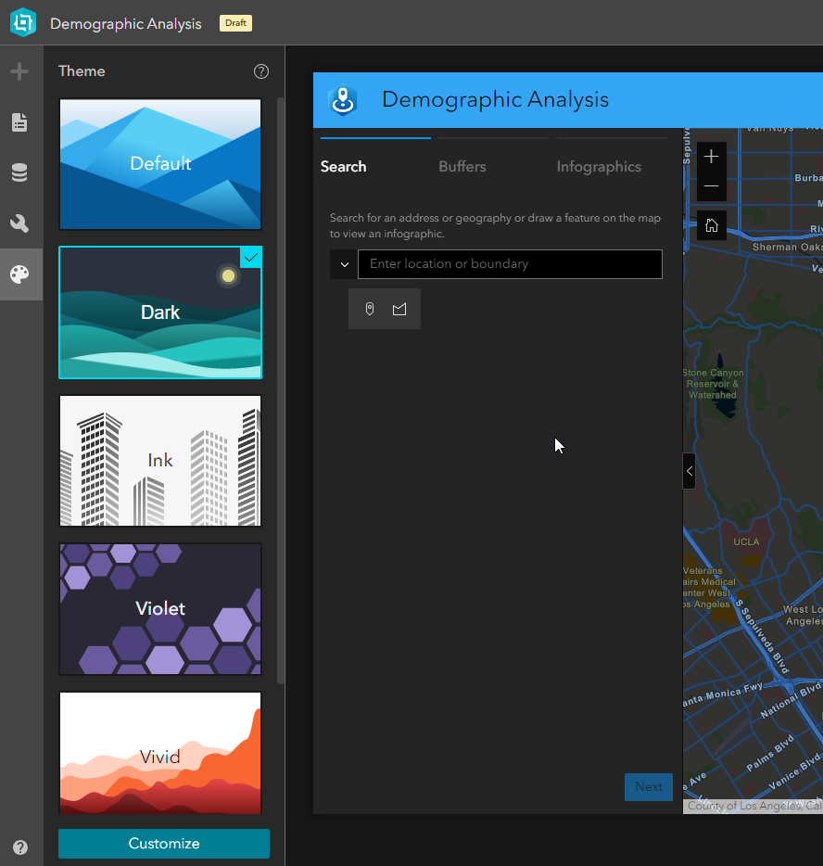Click the Customize button
The image size is (823, 866).
click(x=163, y=844)
